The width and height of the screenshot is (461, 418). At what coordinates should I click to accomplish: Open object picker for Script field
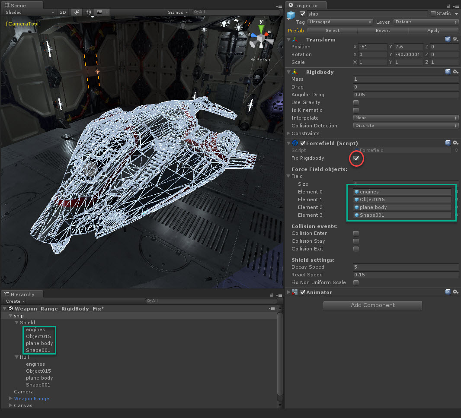[456, 150]
